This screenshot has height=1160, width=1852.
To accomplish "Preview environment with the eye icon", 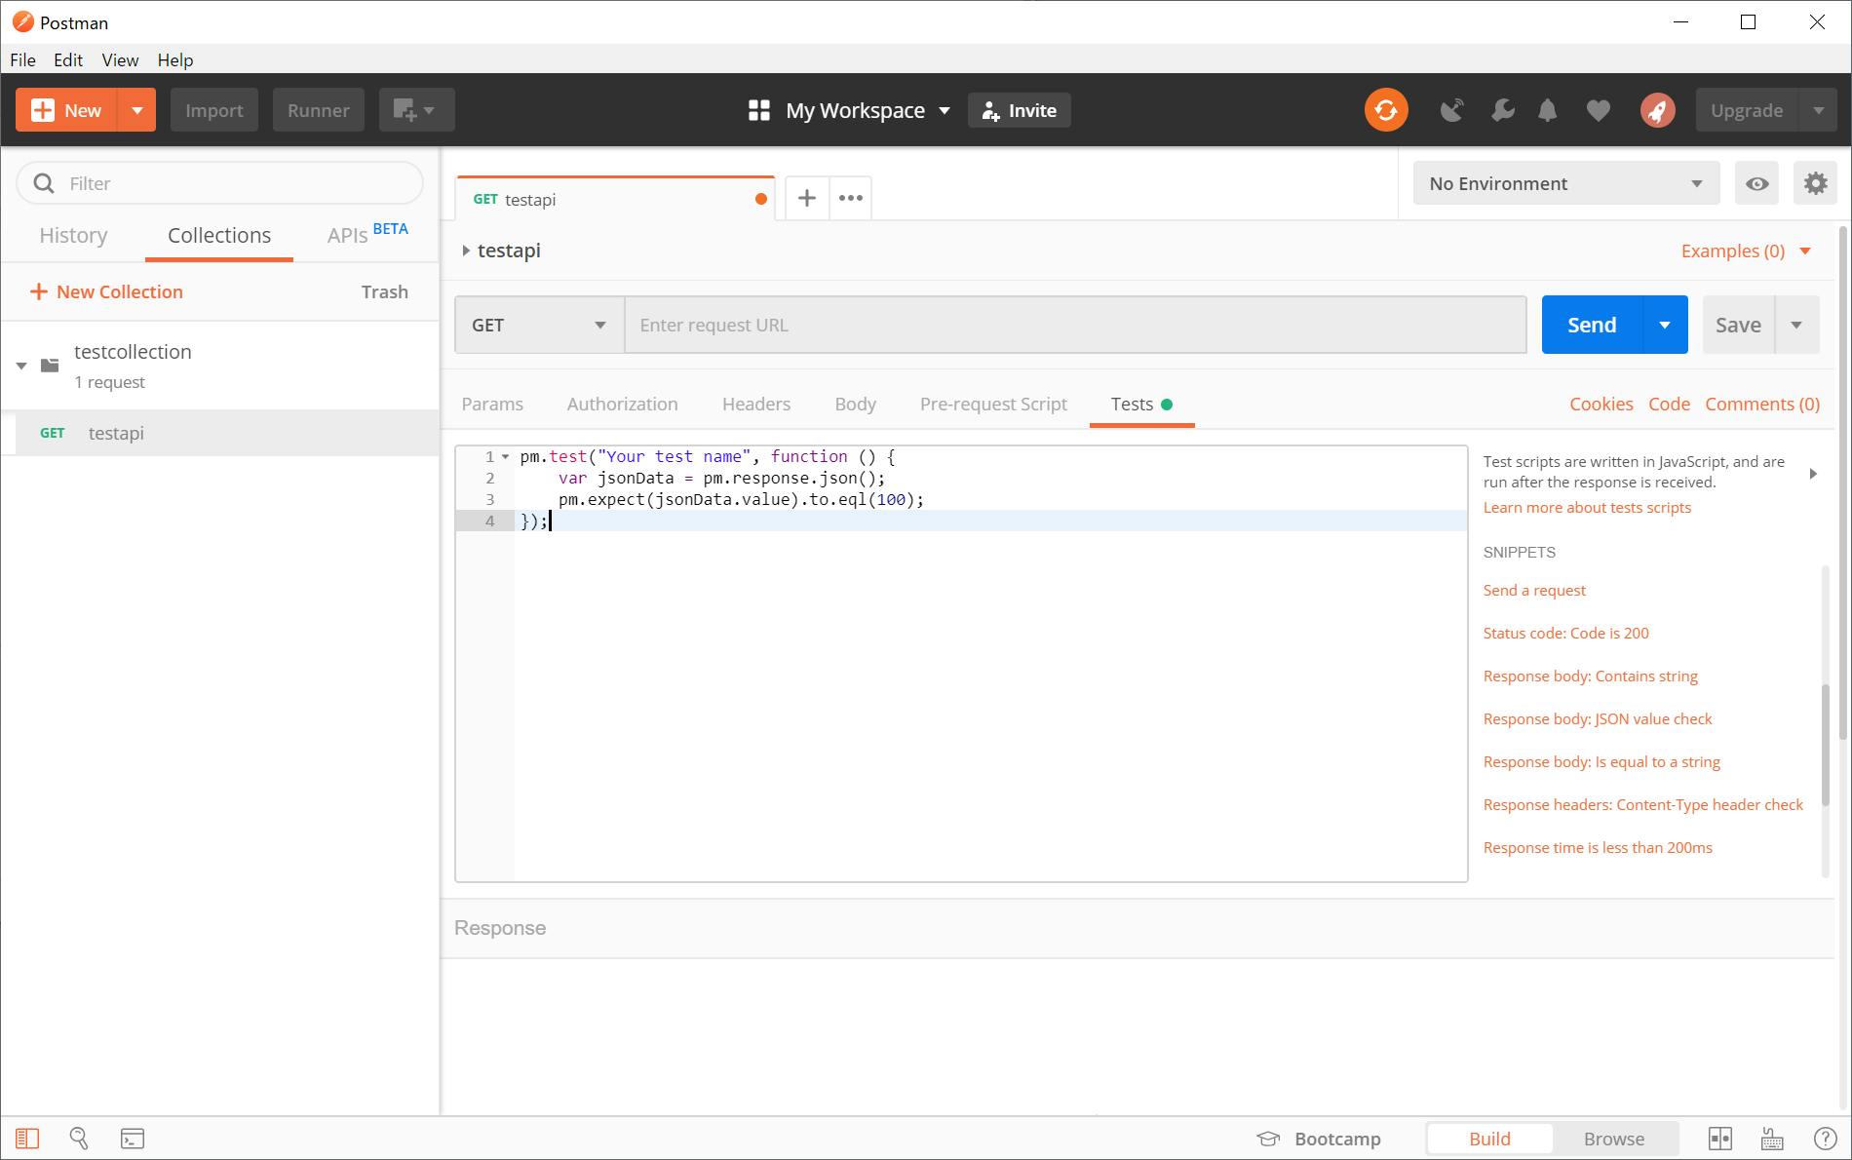I will click(x=1756, y=182).
